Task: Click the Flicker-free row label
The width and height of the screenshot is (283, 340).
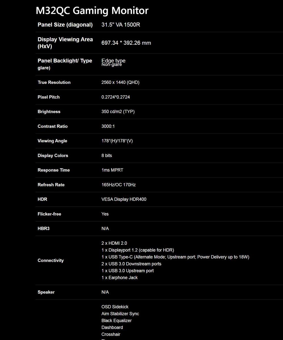Action: 49,214
